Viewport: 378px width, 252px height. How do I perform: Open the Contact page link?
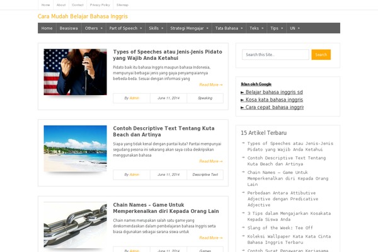coord(77,5)
